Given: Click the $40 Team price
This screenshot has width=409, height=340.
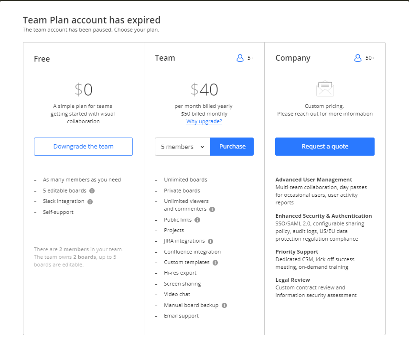Looking at the screenshot, I should tap(204, 89).
